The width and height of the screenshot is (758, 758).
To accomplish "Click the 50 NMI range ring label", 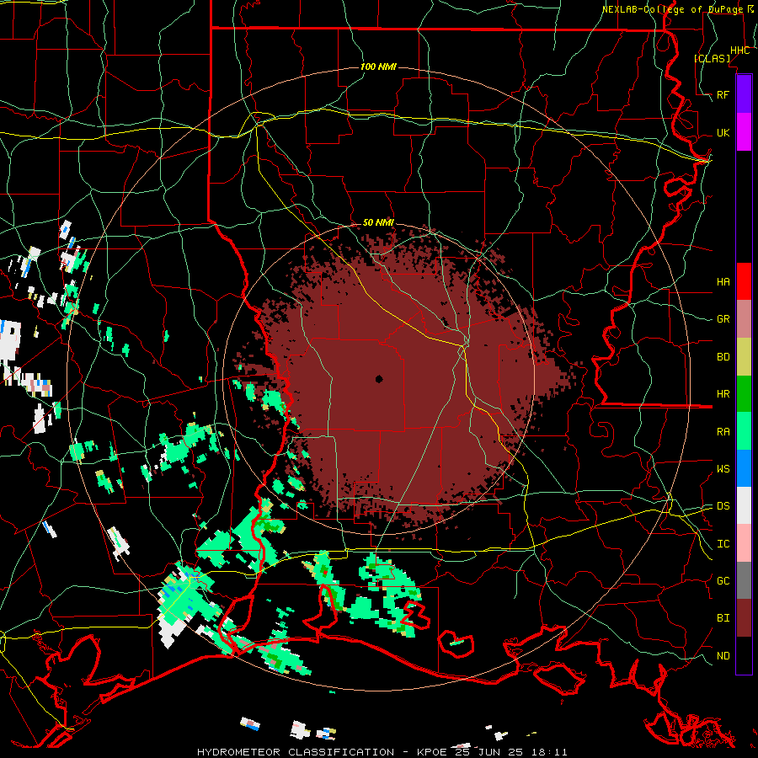I will click(x=378, y=222).
